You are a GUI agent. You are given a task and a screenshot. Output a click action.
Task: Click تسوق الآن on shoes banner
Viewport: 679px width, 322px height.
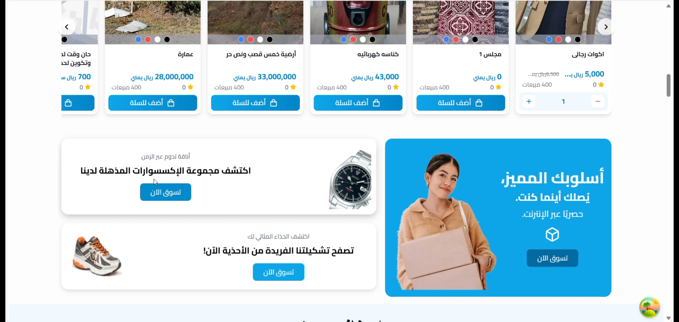278,272
